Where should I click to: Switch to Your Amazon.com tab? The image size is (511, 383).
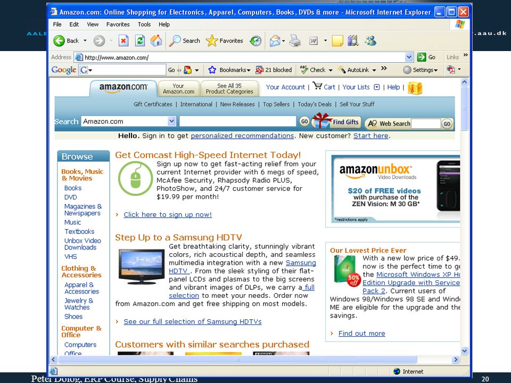coord(178,89)
